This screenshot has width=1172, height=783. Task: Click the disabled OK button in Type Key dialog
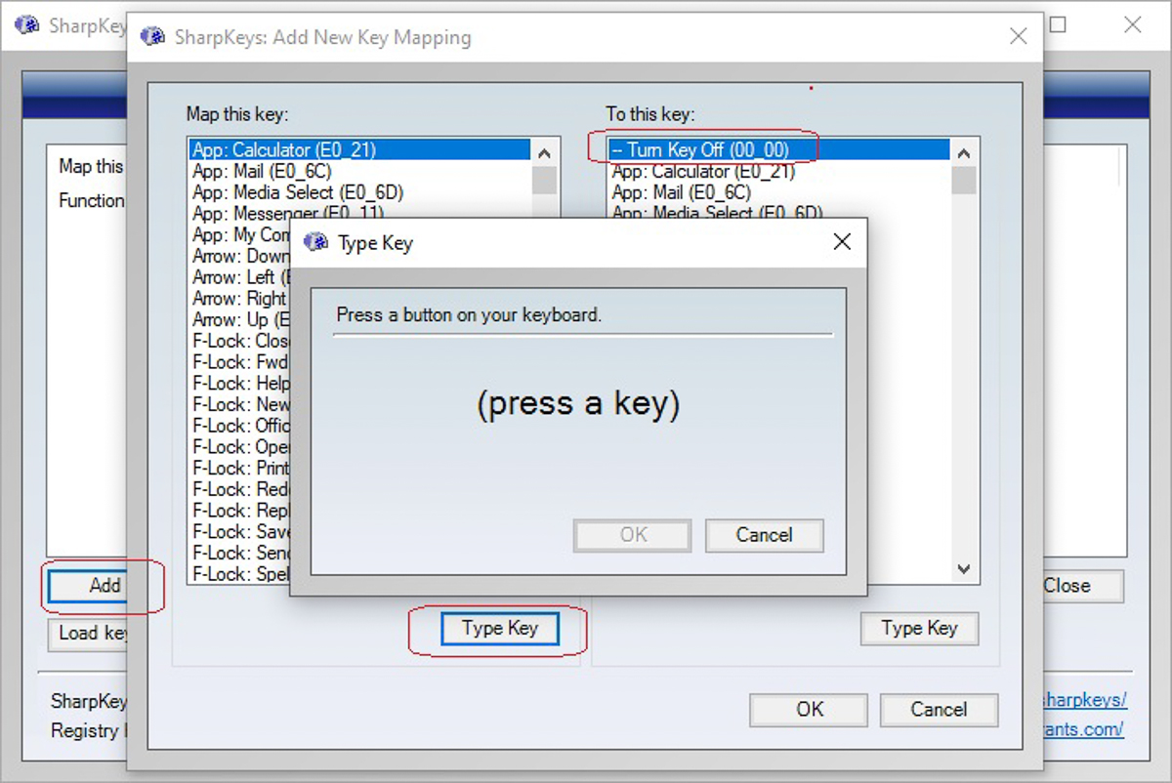point(633,535)
